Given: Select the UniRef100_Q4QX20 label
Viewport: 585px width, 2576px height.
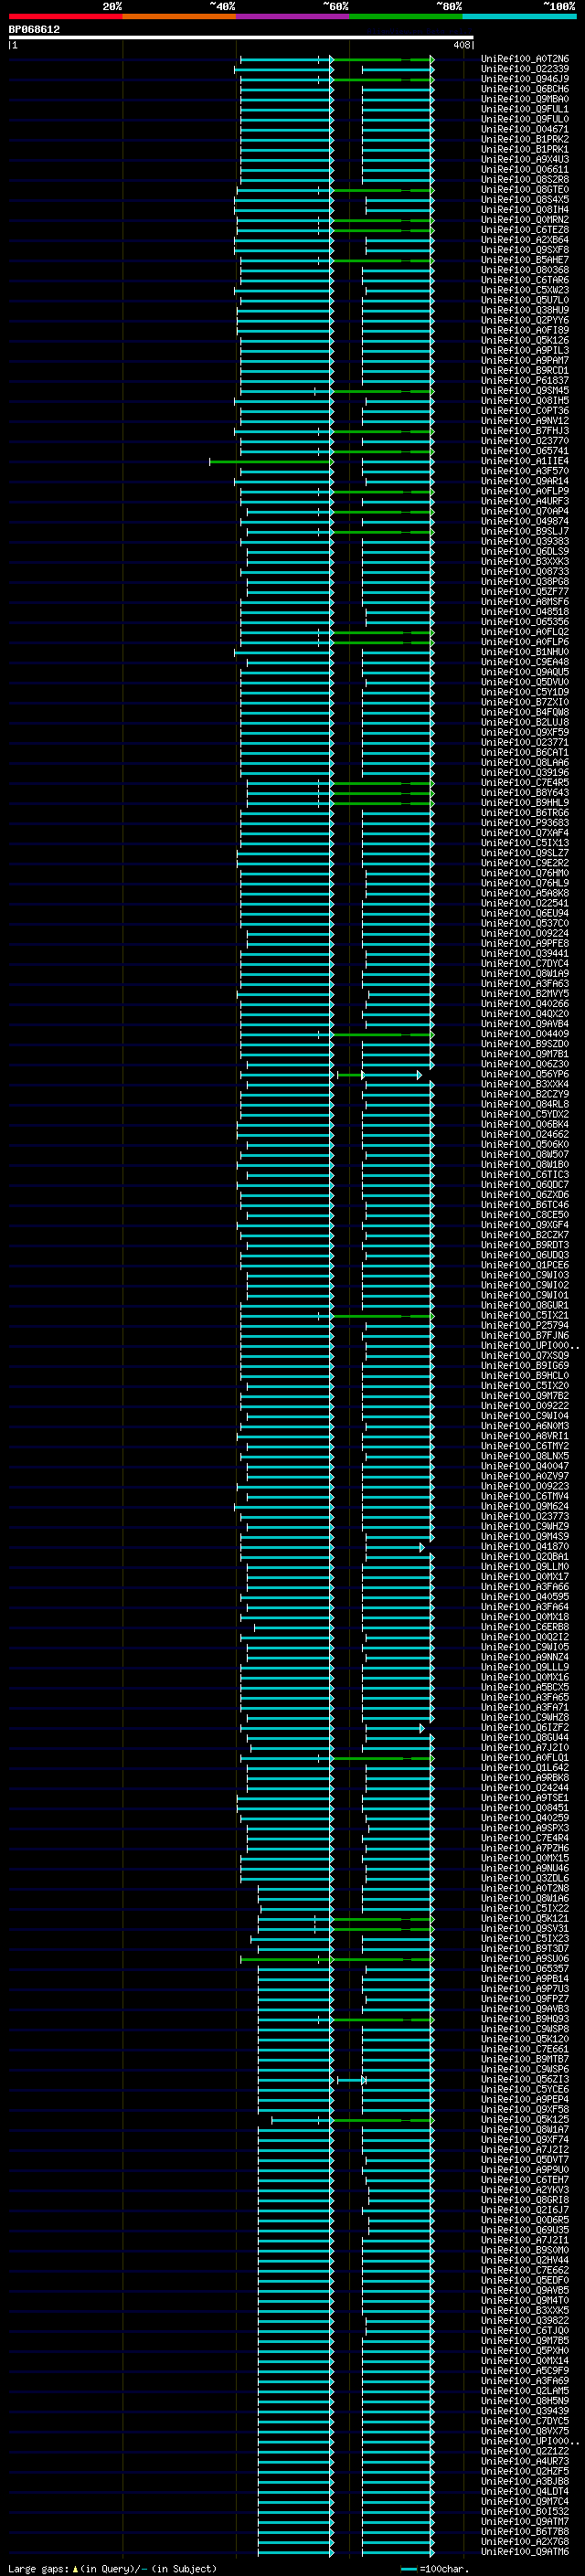Looking at the screenshot, I should click(x=525, y=1013).
